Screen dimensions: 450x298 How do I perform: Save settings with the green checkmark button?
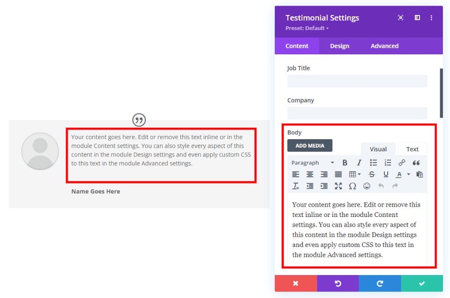click(421, 283)
